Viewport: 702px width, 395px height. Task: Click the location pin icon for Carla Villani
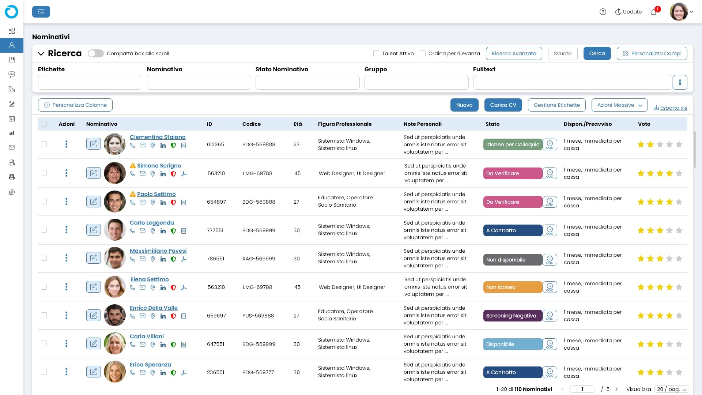click(x=152, y=345)
